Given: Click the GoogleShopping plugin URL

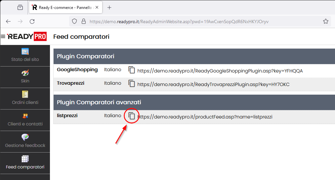Looking at the screenshot, I should (x=220, y=71).
